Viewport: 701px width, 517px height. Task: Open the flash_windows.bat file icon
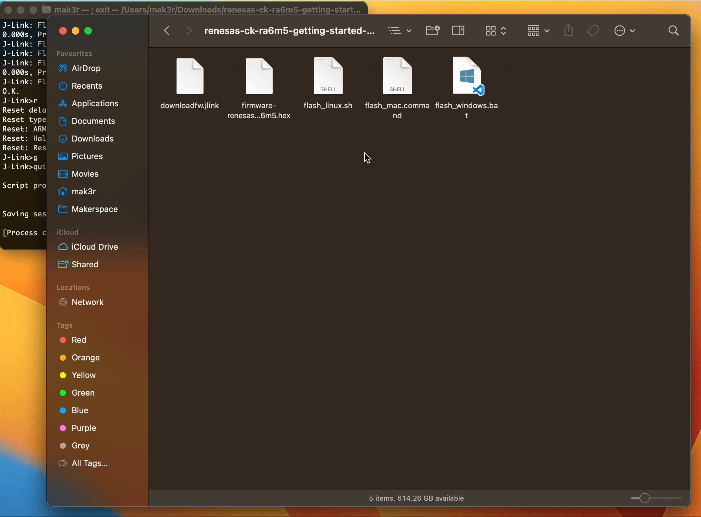467,76
